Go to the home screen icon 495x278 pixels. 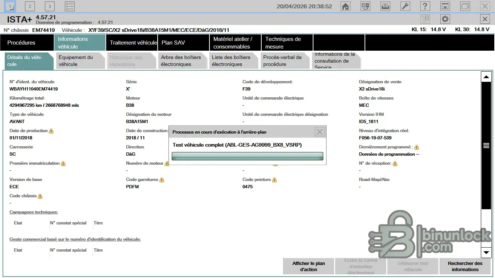(x=346, y=6)
